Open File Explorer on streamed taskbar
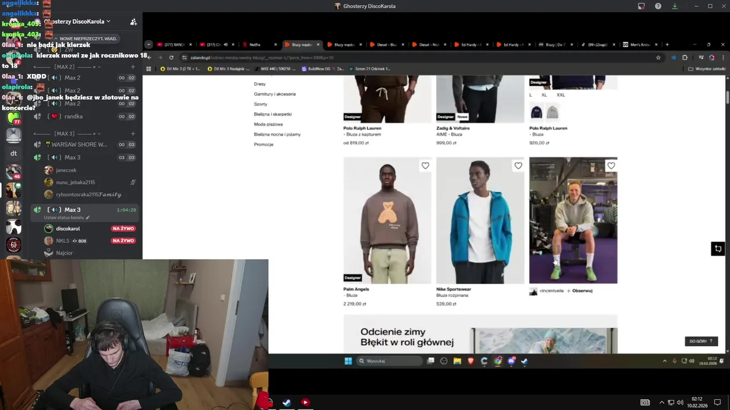730x410 pixels. click(x=457, y=361)
